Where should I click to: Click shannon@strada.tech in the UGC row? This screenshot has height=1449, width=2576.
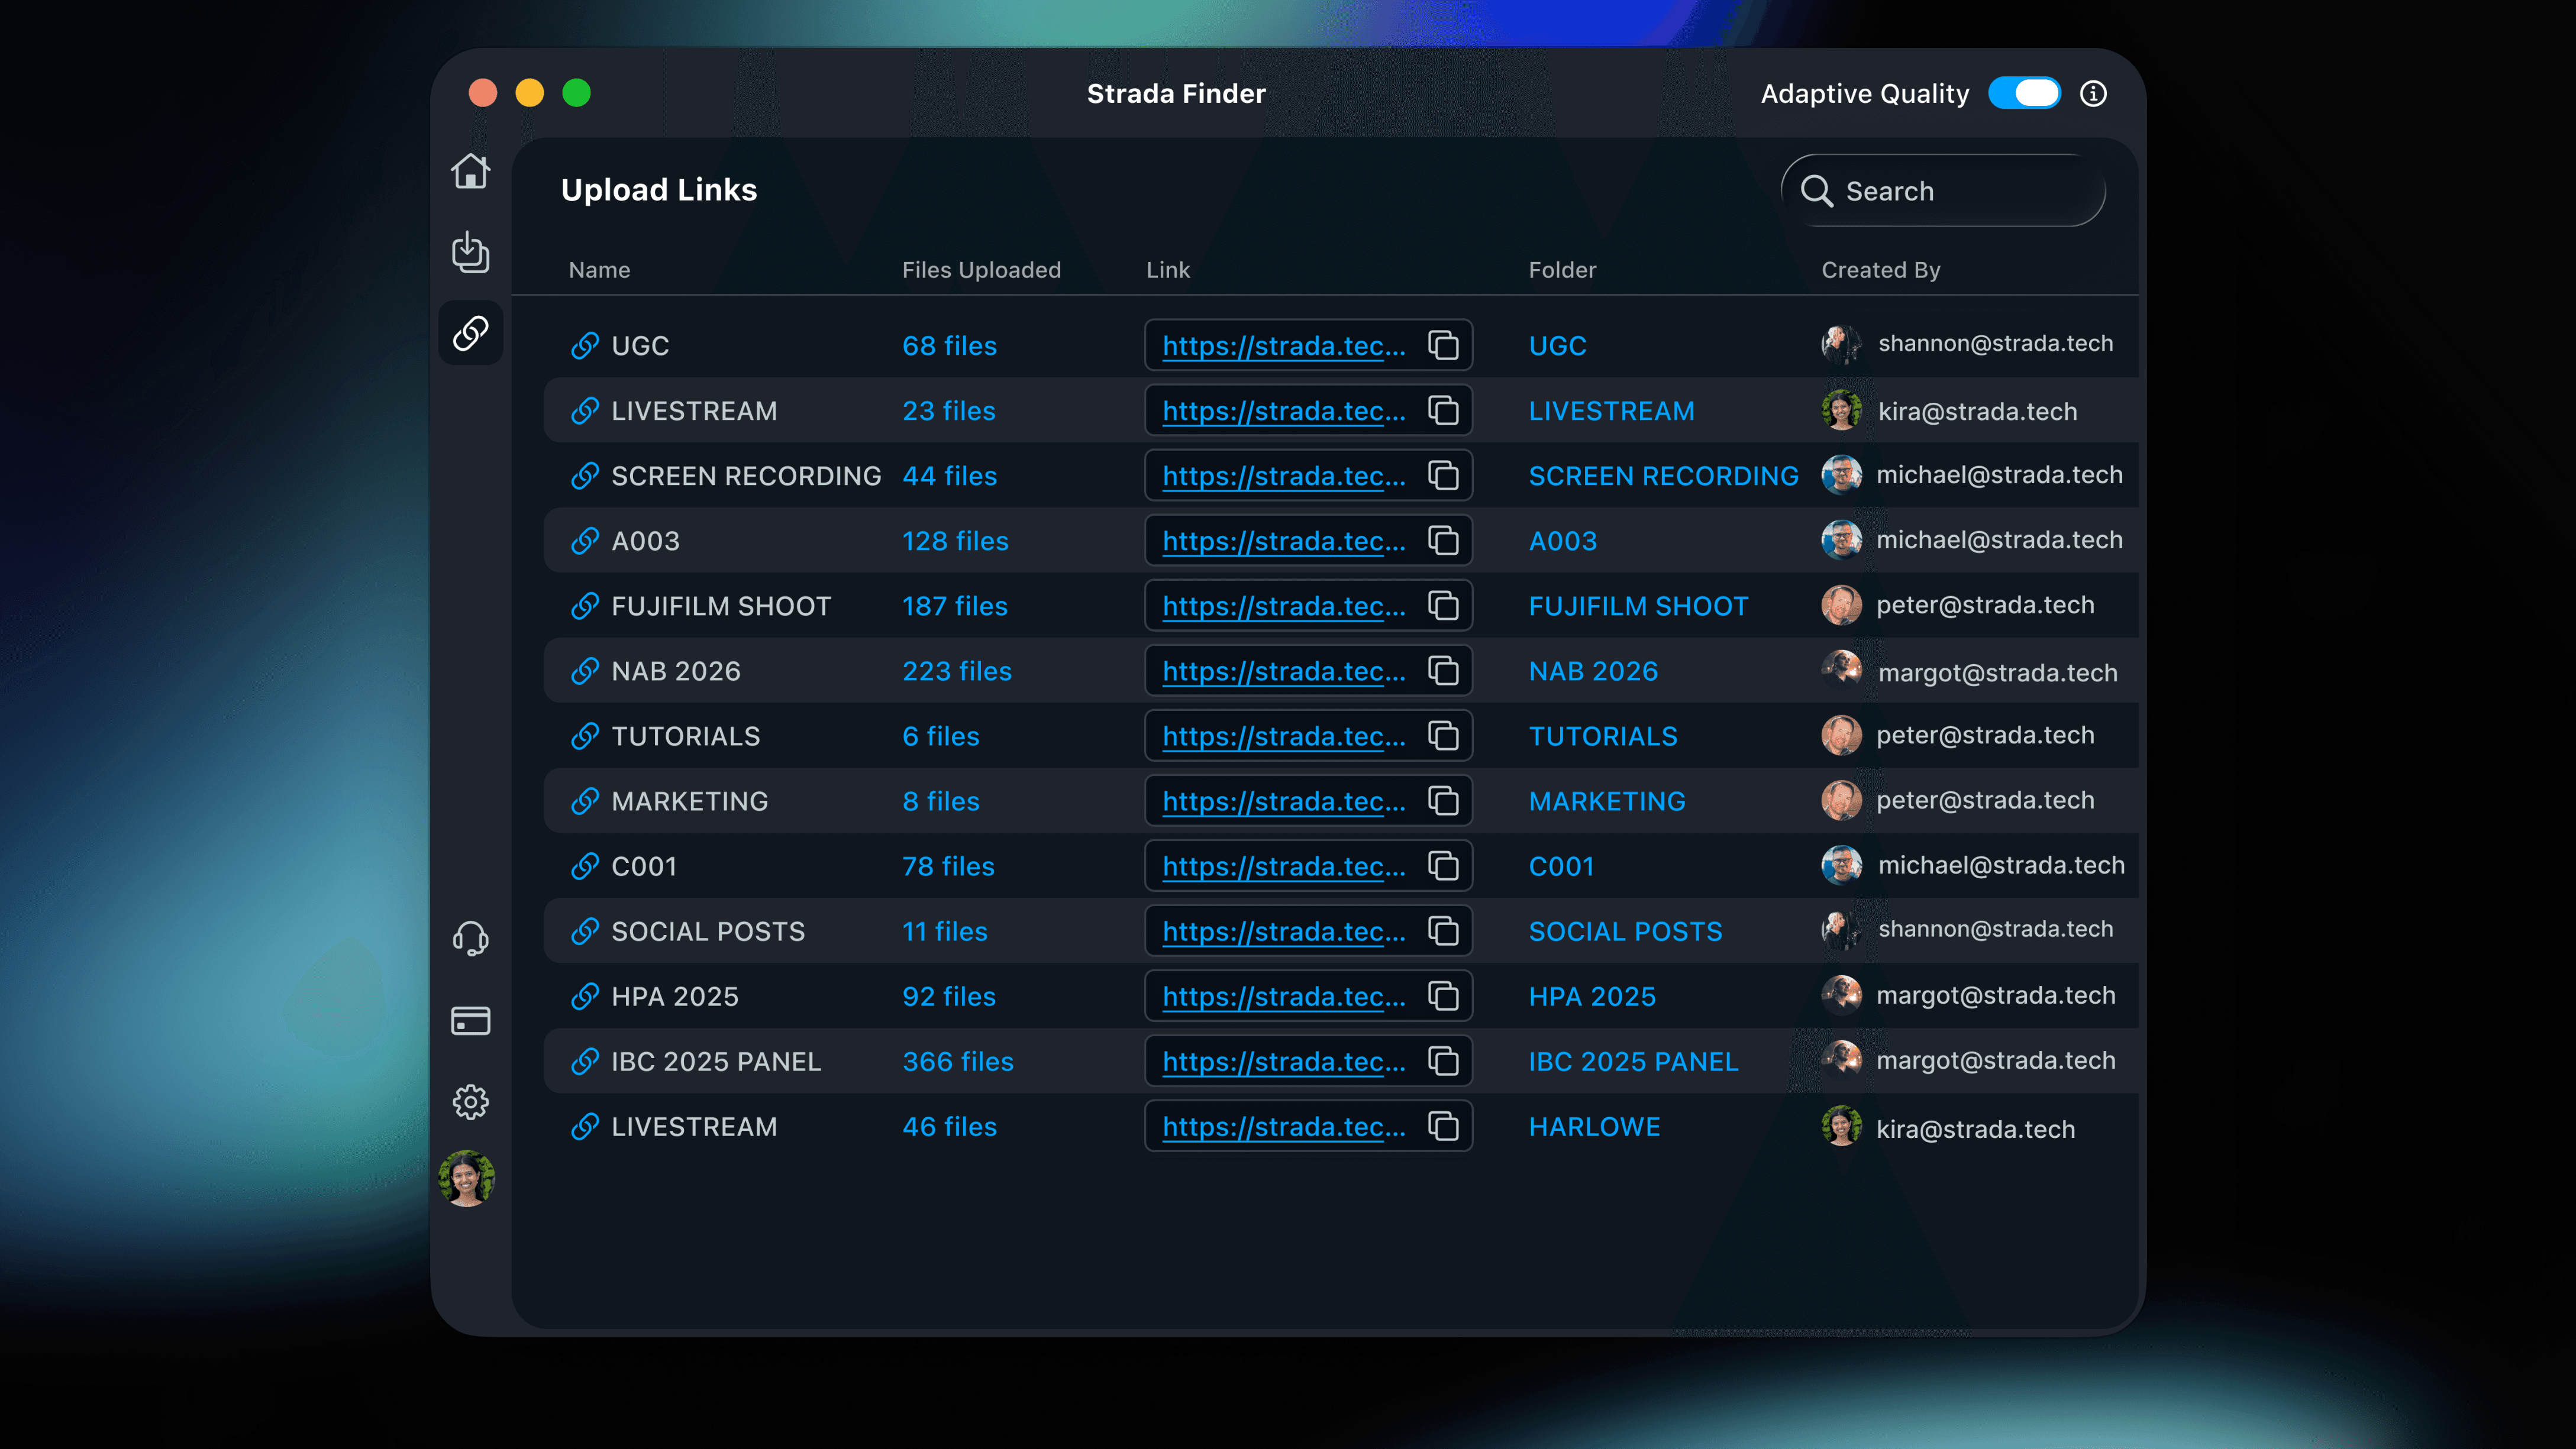click(x=1995, y=344)
